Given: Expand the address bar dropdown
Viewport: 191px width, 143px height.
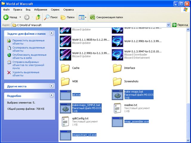Looking at the screenshot, I should point(168,25).
